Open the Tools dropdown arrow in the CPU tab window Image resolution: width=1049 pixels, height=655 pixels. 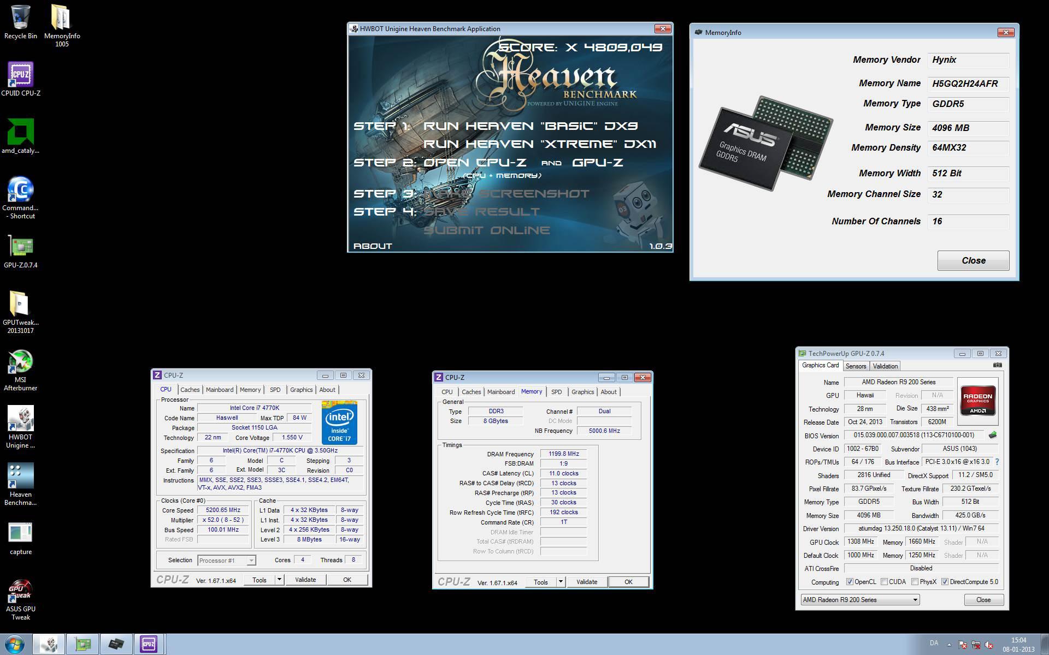click(279, 580)
